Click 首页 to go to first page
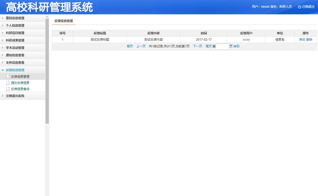The width and height of the screenshot is (318, 196). click(130, 46)
